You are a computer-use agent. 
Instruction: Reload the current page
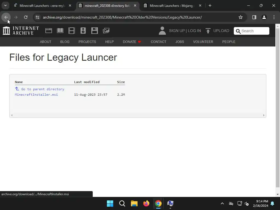click(x=26, y=17)
